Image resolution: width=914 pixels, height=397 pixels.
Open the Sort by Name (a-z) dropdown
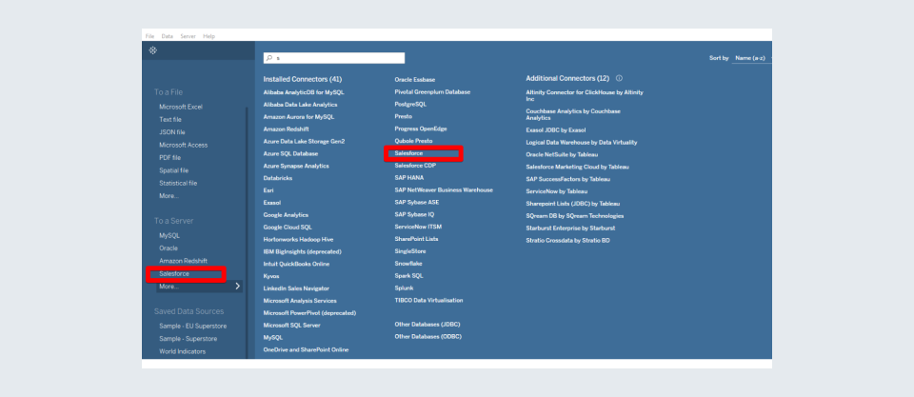click(750, 58)
